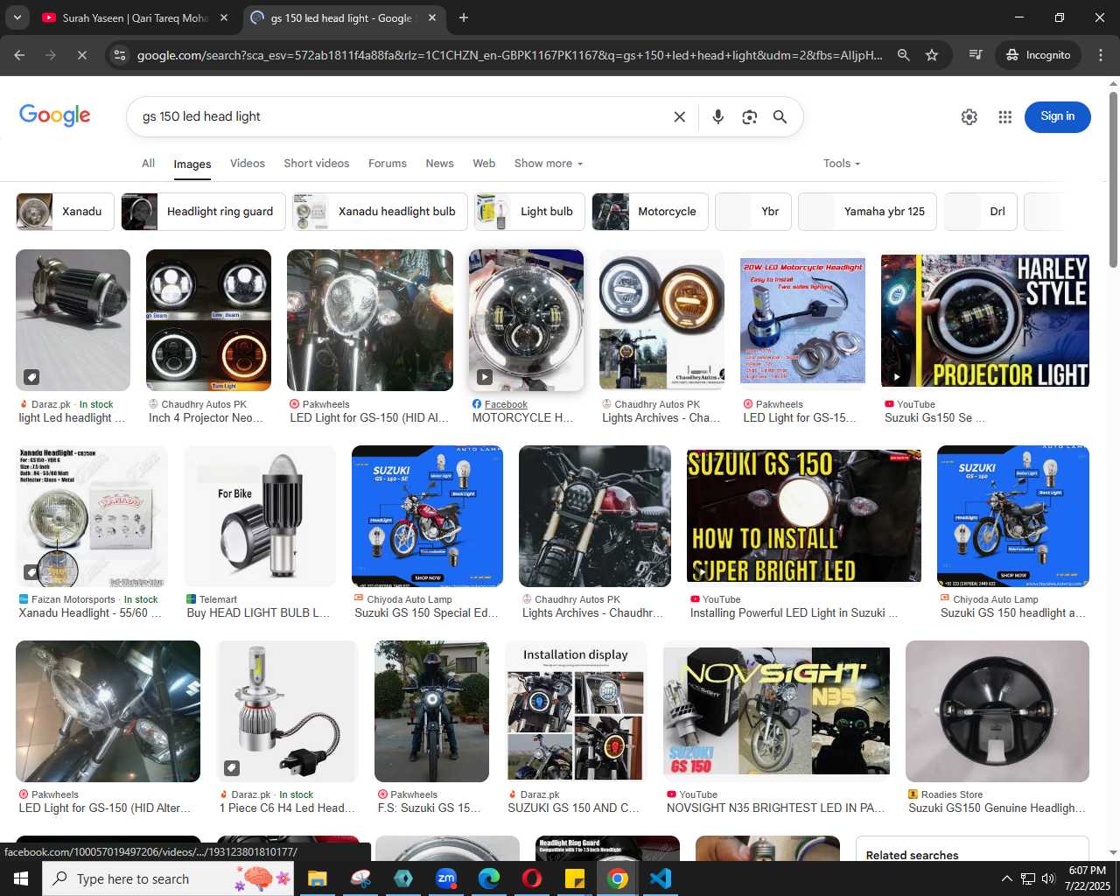Viewport: 1120px width, 896px height.
Task: Switch to the Videos tab
Action: pyautogui.click(x=248, y=164)
